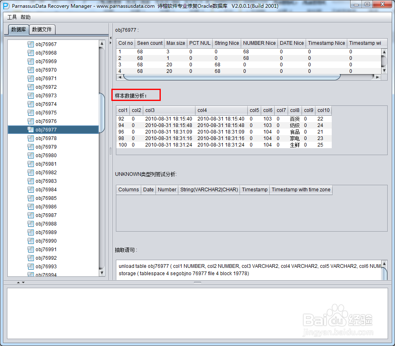This screenshot has height=346, width=395.
Task: Select sample row with col1 value 96
Action: click(x=224, y=132)
